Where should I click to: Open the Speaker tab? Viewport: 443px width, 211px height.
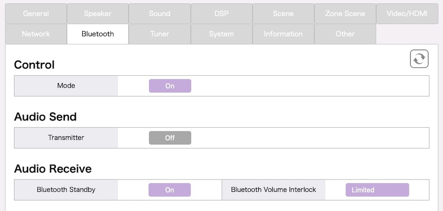(98, 14)
